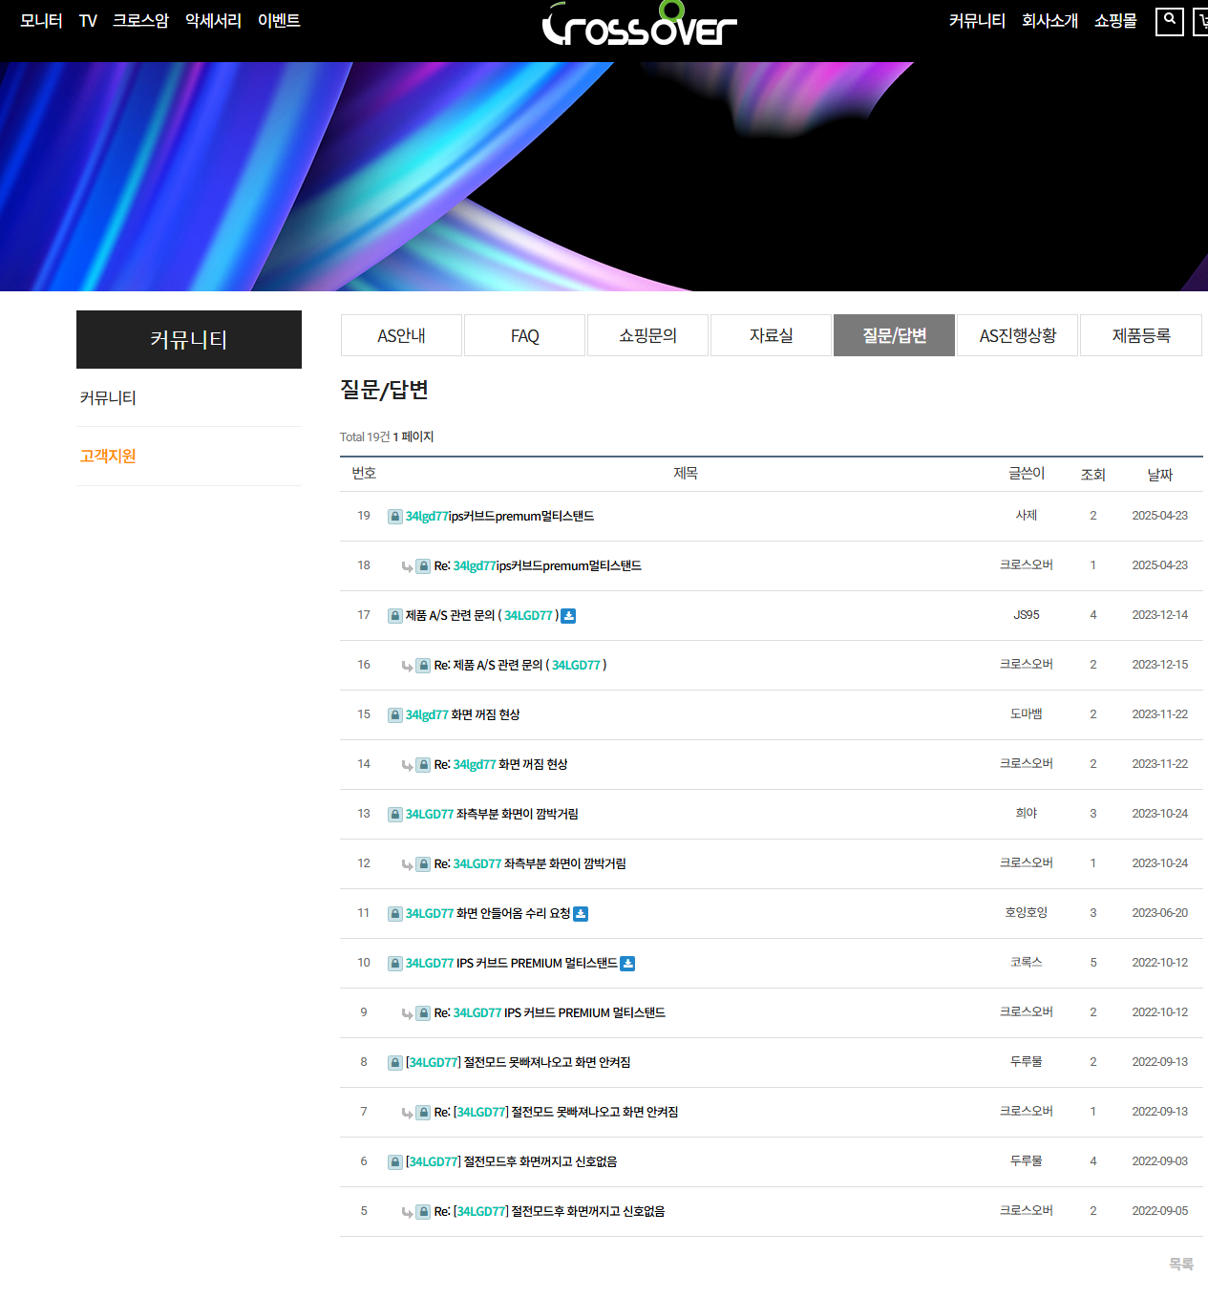Click the Crossover logo
The width and height of the screenshot is (1208, 1298).
click(639, 25)
